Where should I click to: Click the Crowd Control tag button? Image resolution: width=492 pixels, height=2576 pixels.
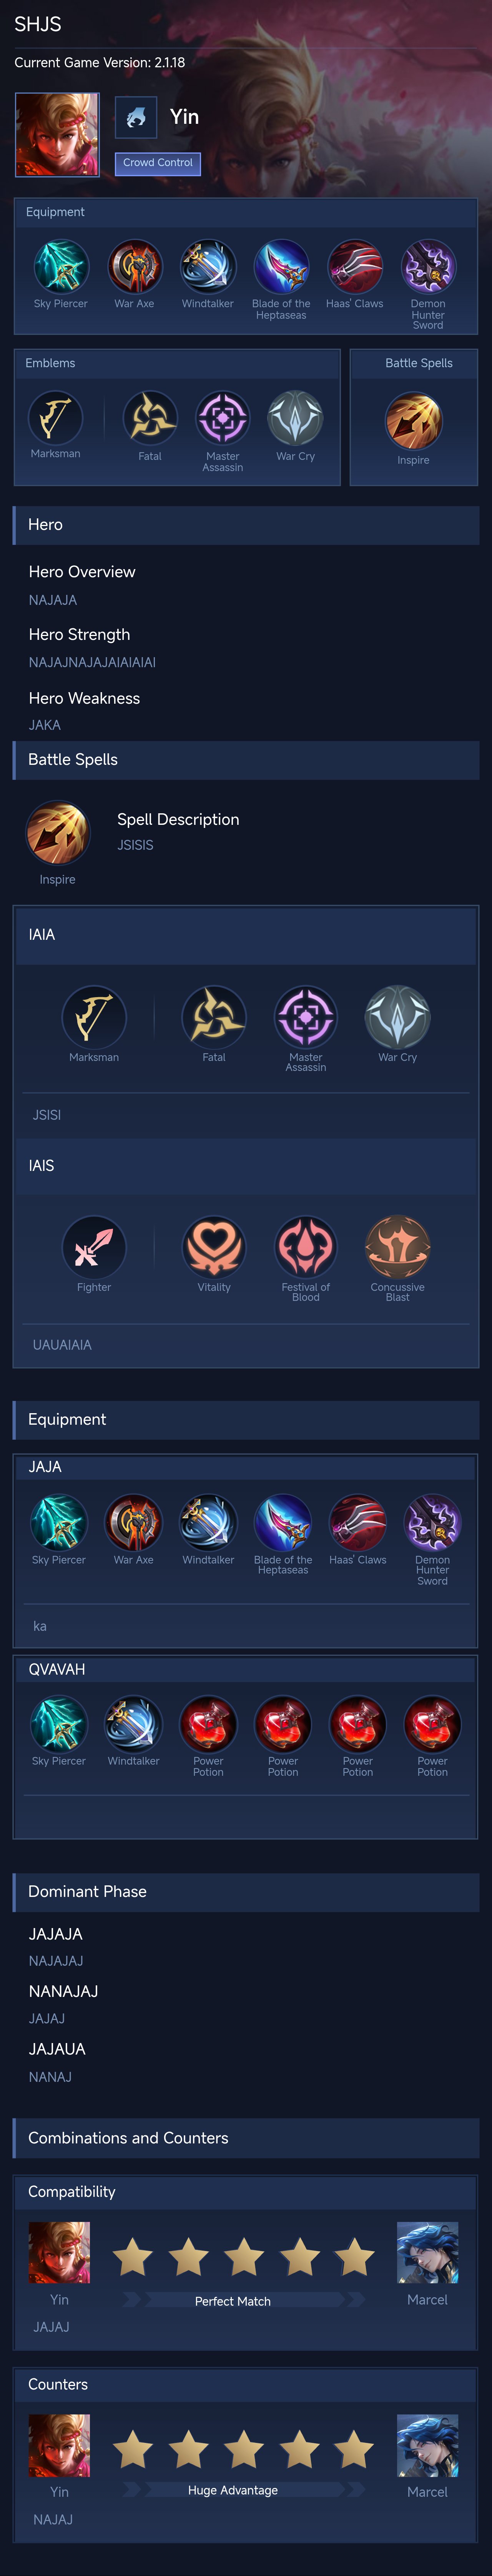coord(158,163)
